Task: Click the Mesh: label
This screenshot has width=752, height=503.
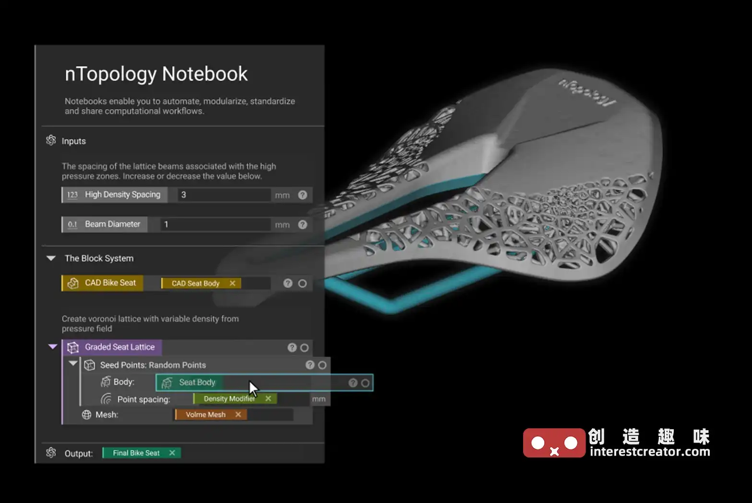Action: click(107, 414)
